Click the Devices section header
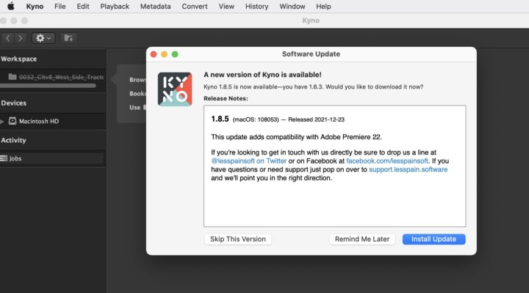This screenshot has width=529, height=293. tap(13, 103)
